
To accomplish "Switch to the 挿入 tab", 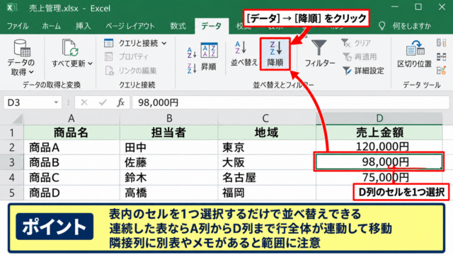I will (84, 26).
